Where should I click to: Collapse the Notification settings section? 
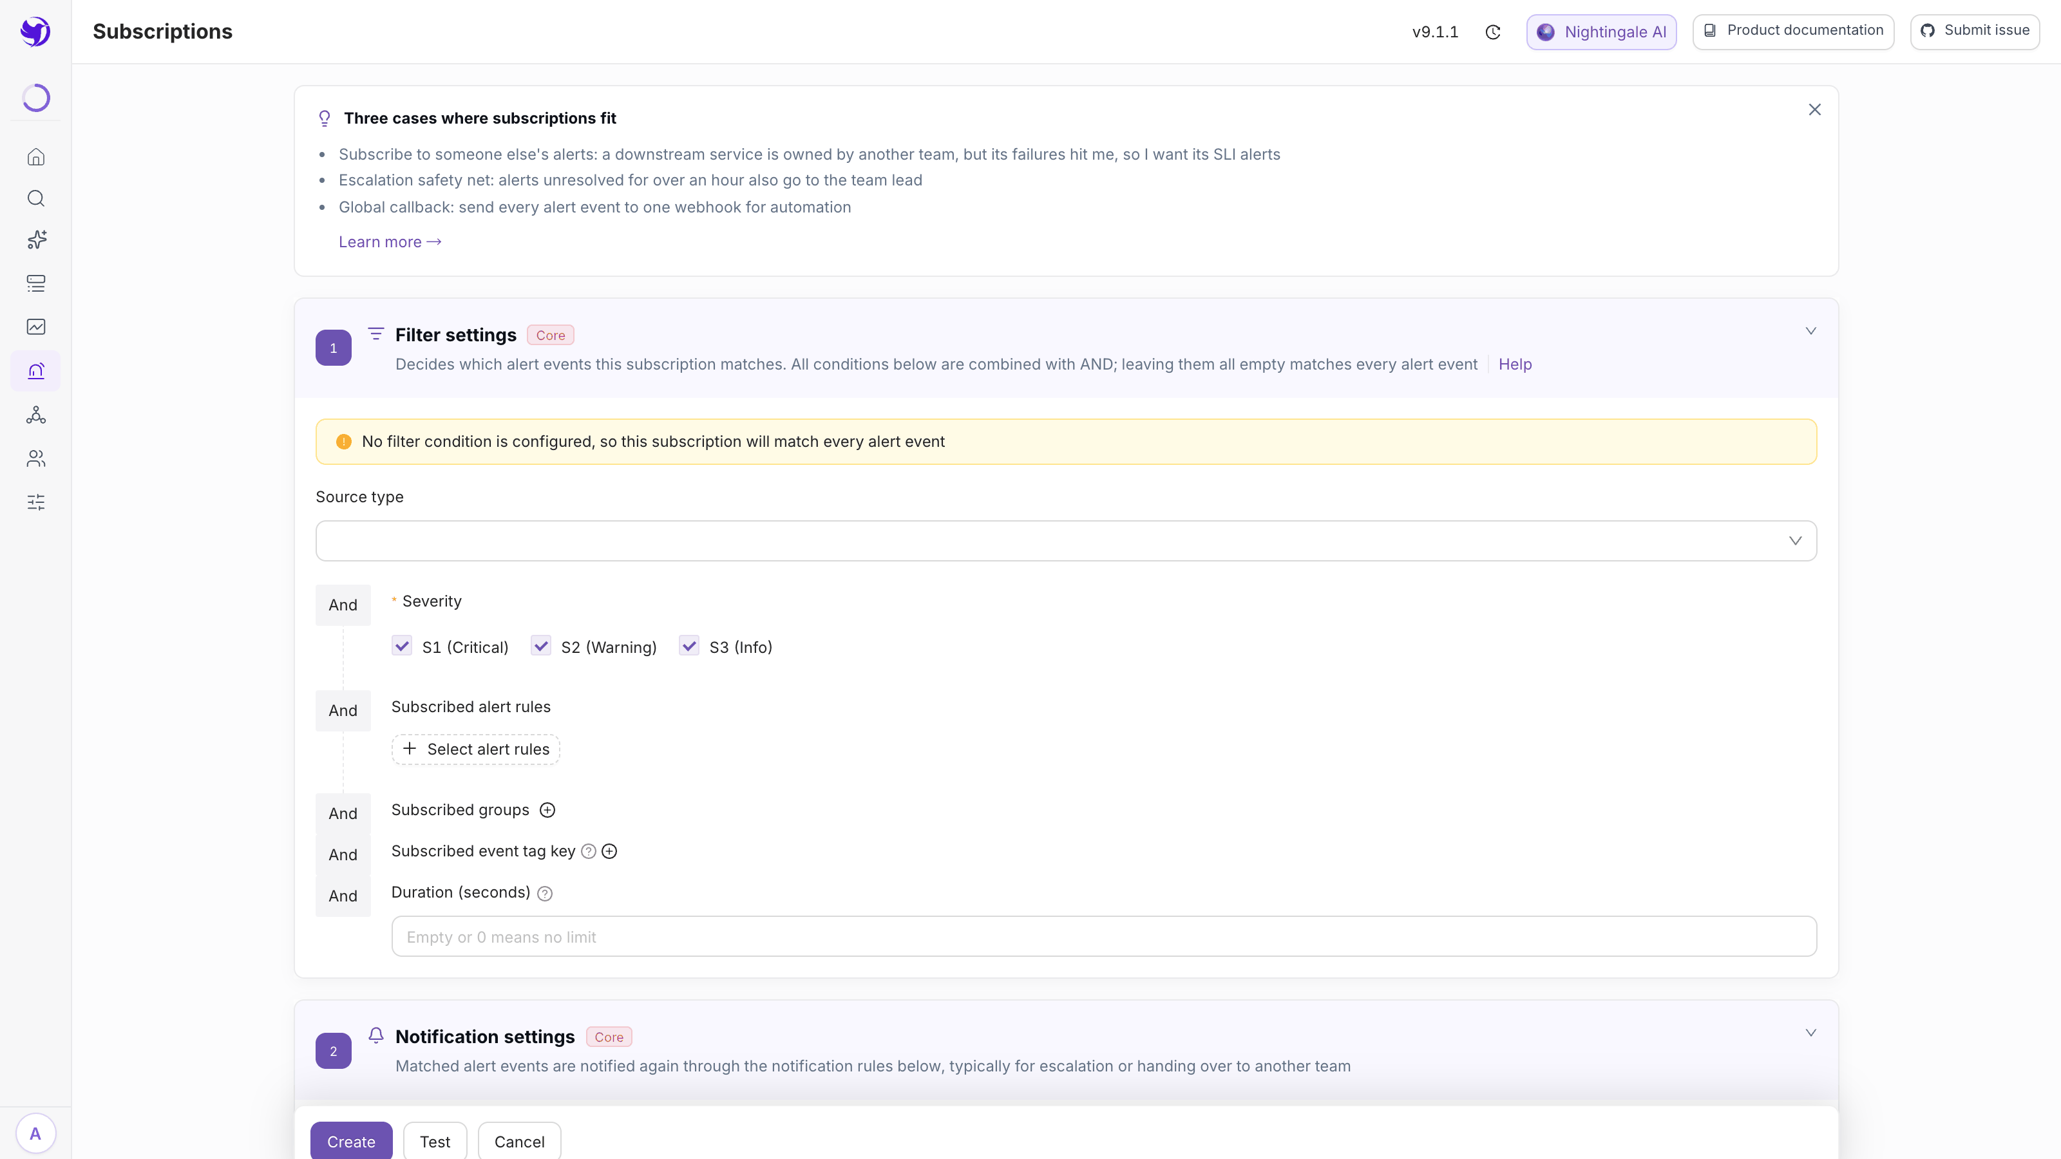click(1810, 1033)
